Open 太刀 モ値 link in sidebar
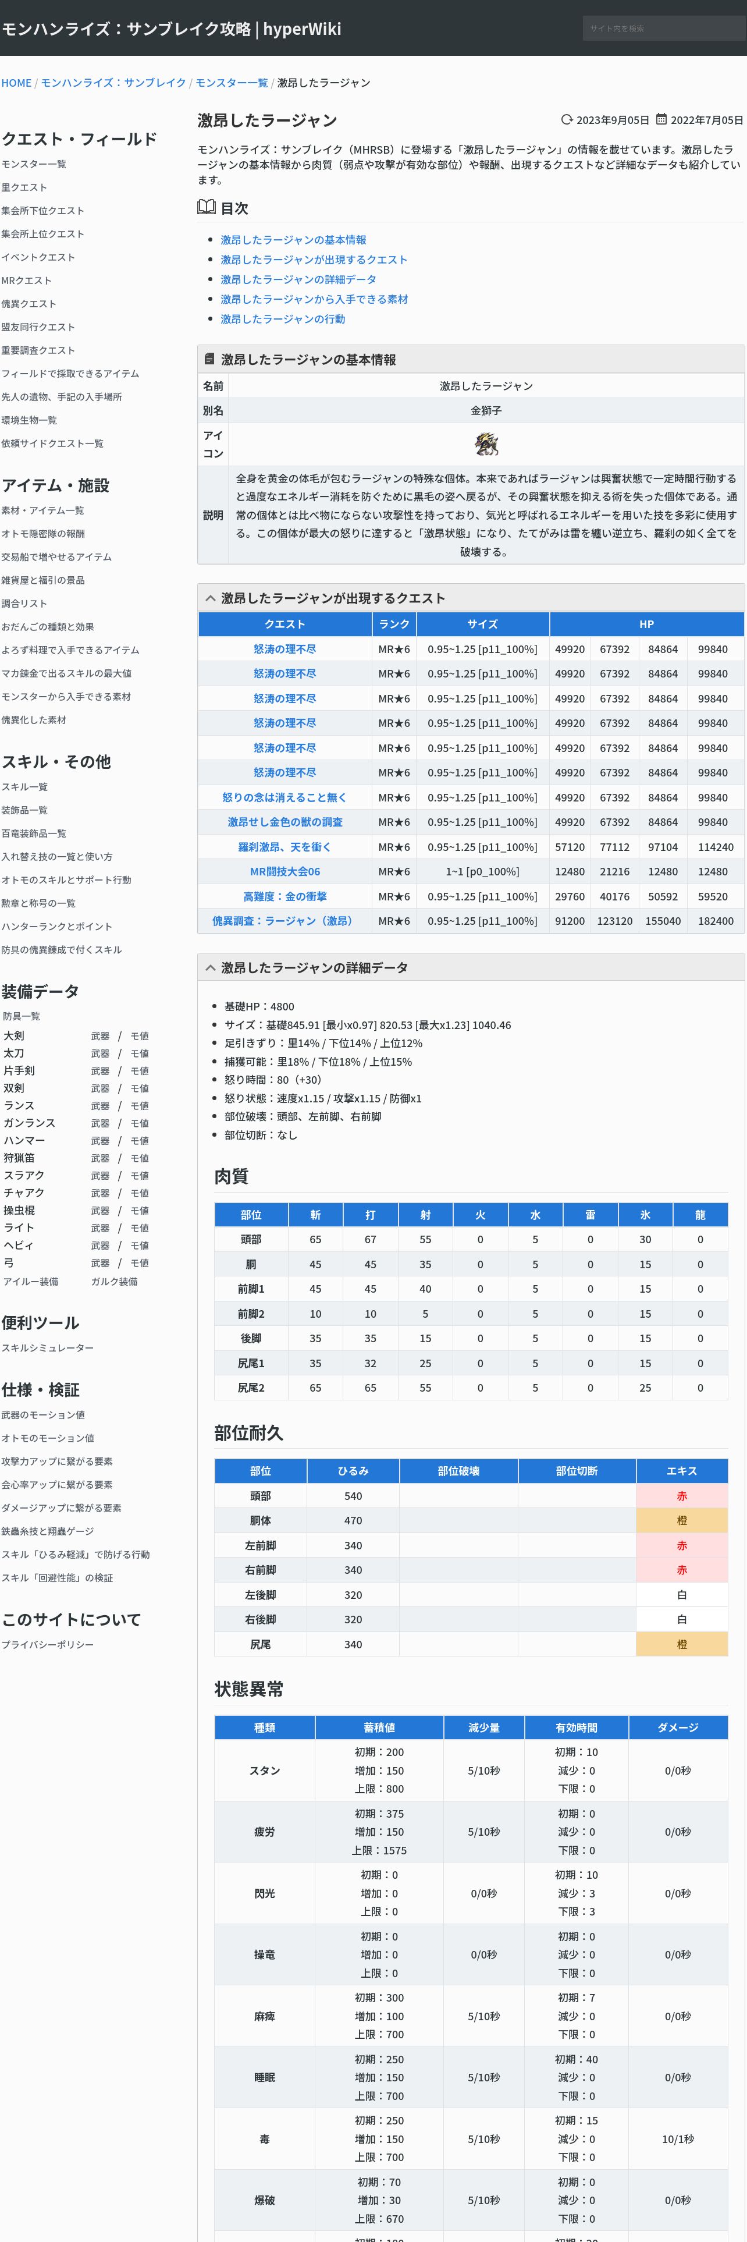This screenshot has width=747, height=2242. pos(139,1053)
